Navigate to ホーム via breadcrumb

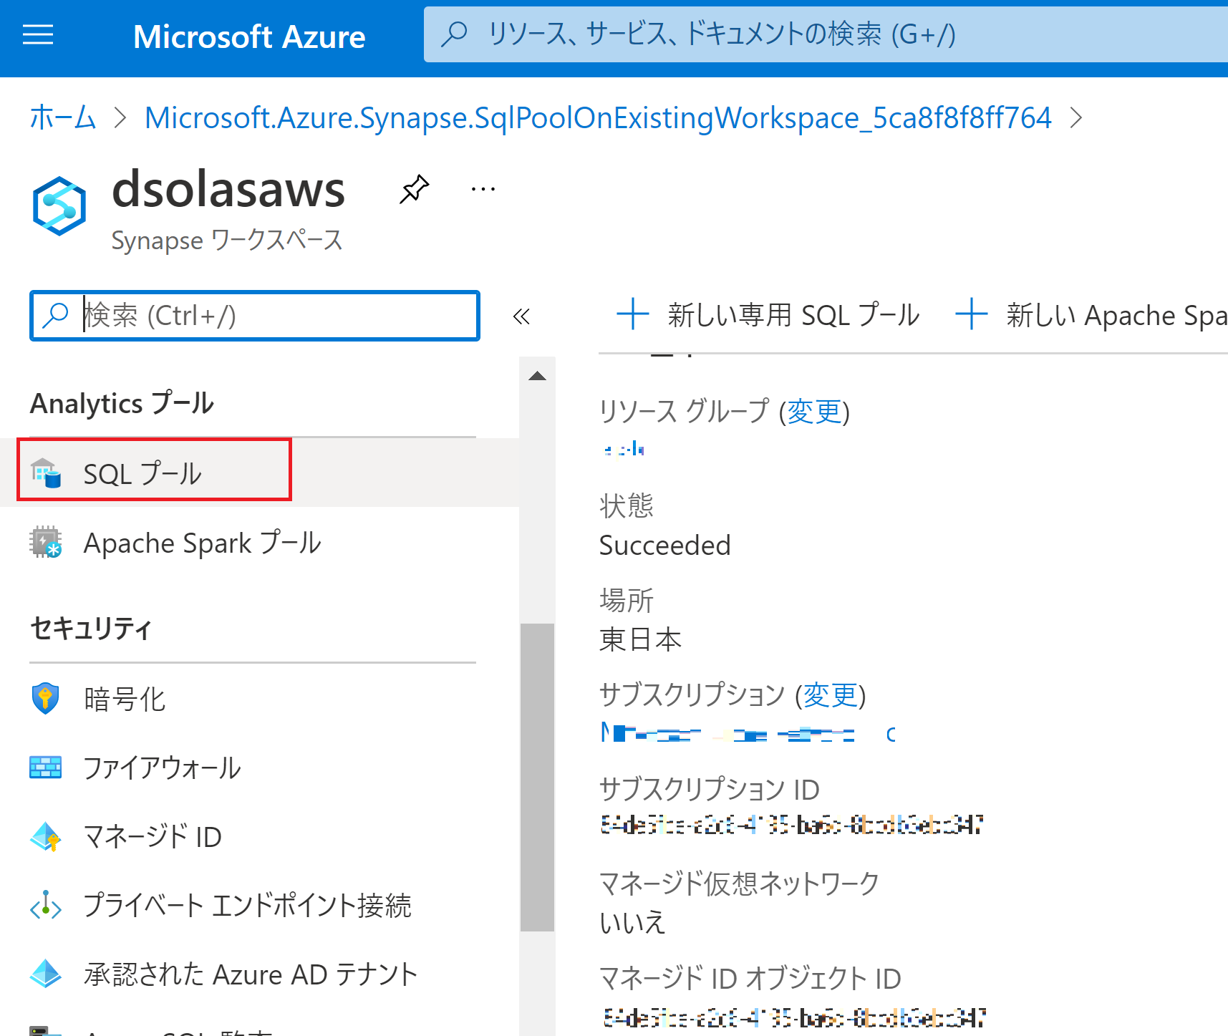[62, 119]
